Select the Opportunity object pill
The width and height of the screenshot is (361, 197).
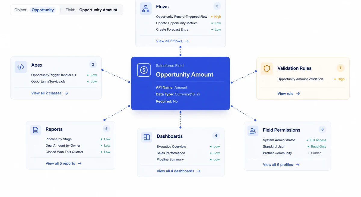point(43,10)
